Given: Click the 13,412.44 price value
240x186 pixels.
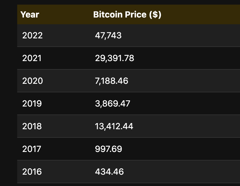Looking at the screenshot, I should click(114, 126).
